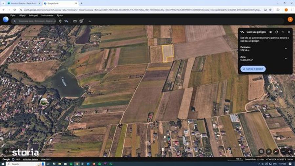This screenshot has height=166, width=295.
Task: Toggle the 2D view button
Action: [269, 151]
